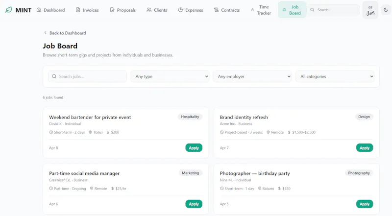The width and height of the screenshot is (392, 216).
Task: Click the 'Apr 8' posting date
Action: tap(53, 148)
